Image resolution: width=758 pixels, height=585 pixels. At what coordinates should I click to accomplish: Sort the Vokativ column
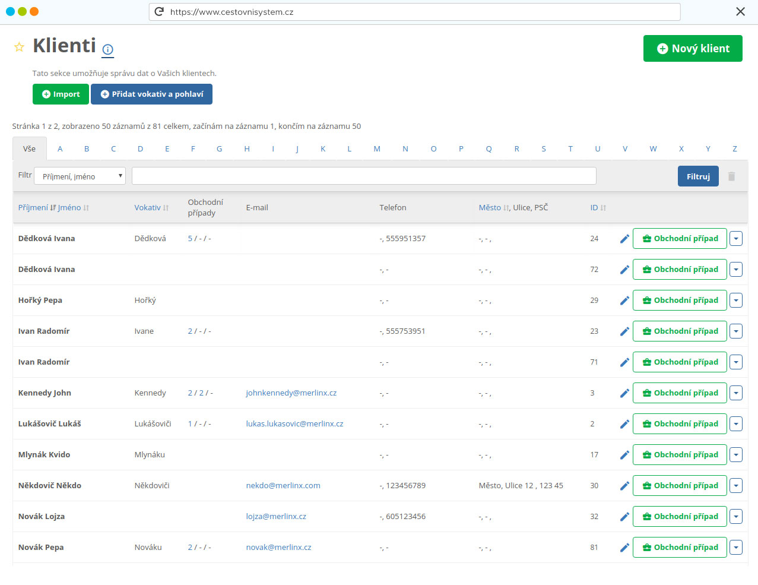pos(166,208)
